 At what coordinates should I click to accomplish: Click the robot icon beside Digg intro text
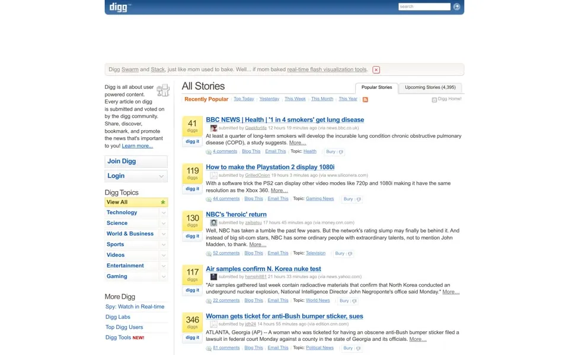point(163,90)
